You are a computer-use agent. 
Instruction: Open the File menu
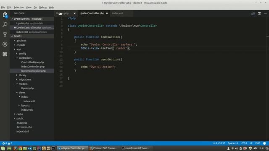coord(3,8)
